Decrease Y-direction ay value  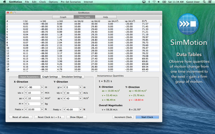64,98
